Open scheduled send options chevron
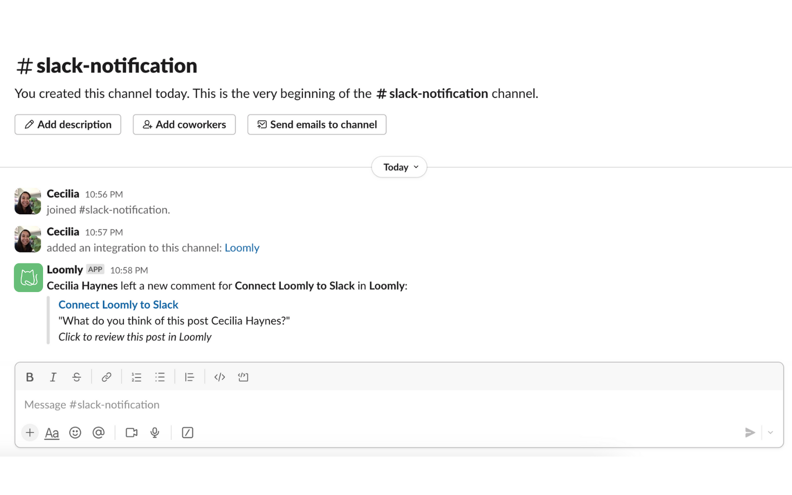 coord(771,432)
